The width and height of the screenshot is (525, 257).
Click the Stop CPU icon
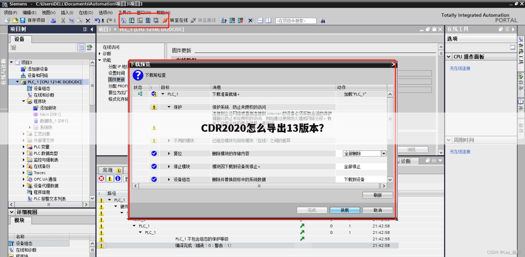coord(240,20)
